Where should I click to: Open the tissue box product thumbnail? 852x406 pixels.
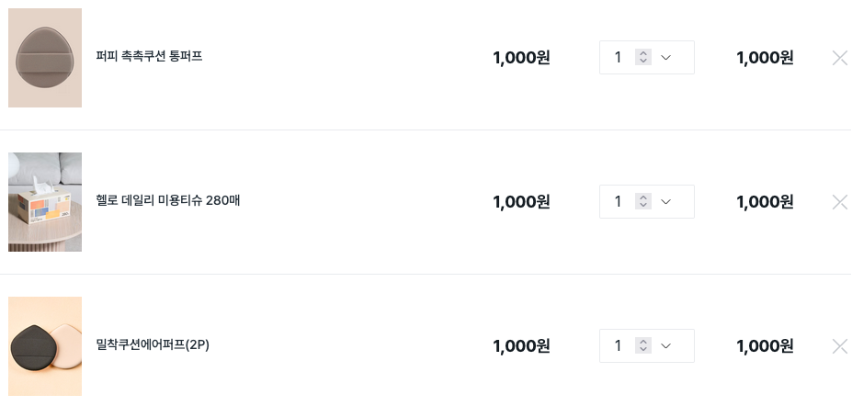coord(45,202)
